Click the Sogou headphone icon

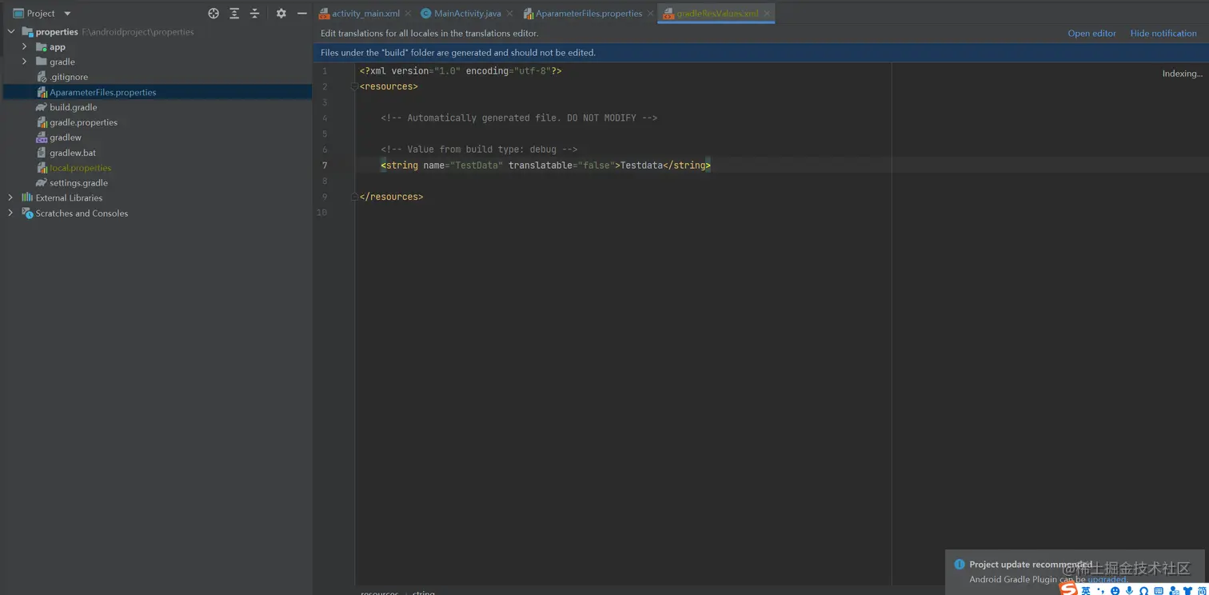click(1144, 591)
